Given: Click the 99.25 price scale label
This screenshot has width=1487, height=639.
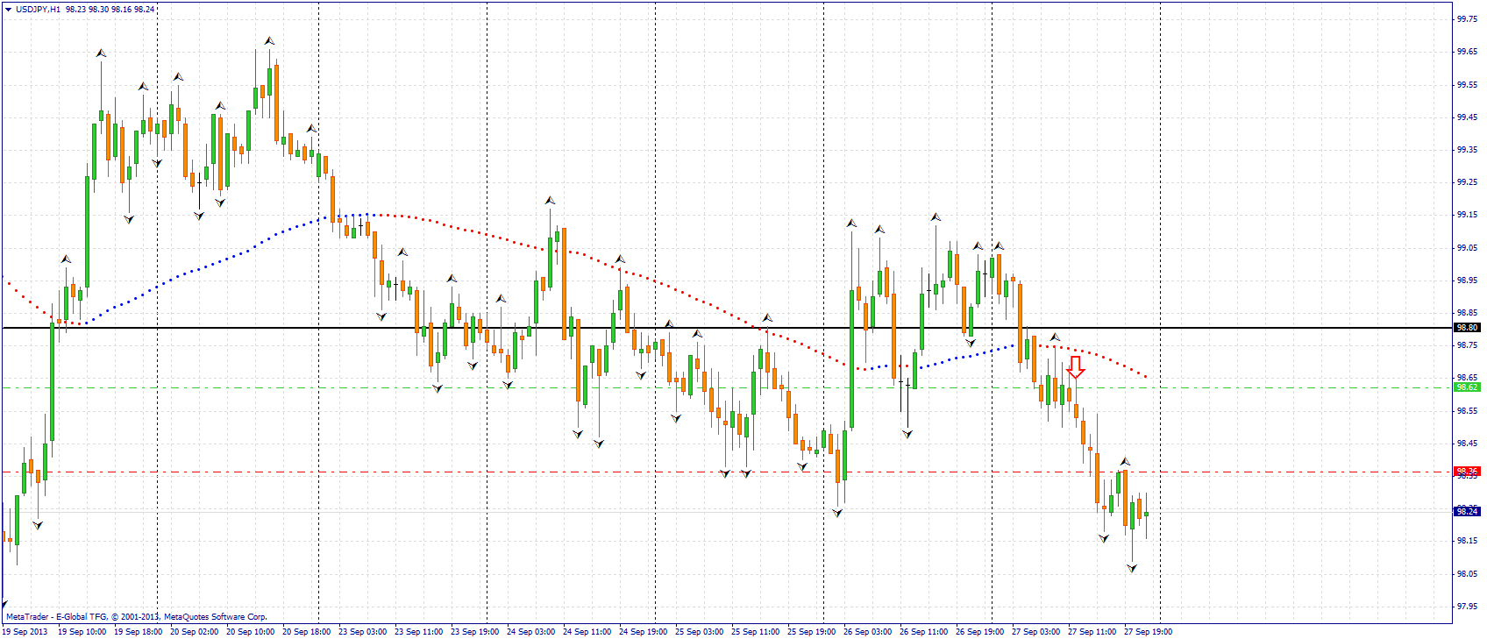Looking at the screenshot, I should pyautogui.click(x=1467, y=182).
